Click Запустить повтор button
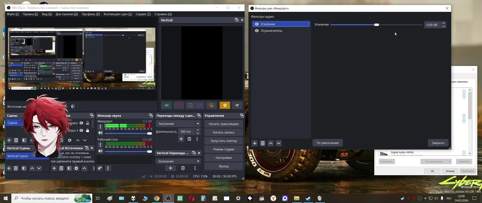 coord(223,141)
